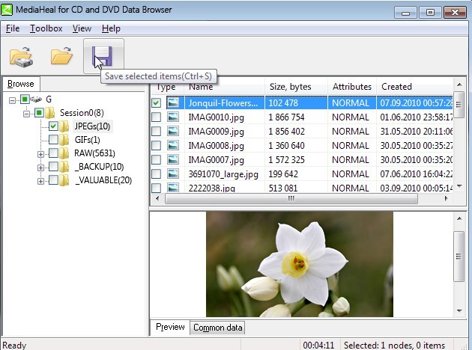Click the open disc drive toolbar icon
The width and height of the screenshot is (472, 350).
click(x=21, y=57)
